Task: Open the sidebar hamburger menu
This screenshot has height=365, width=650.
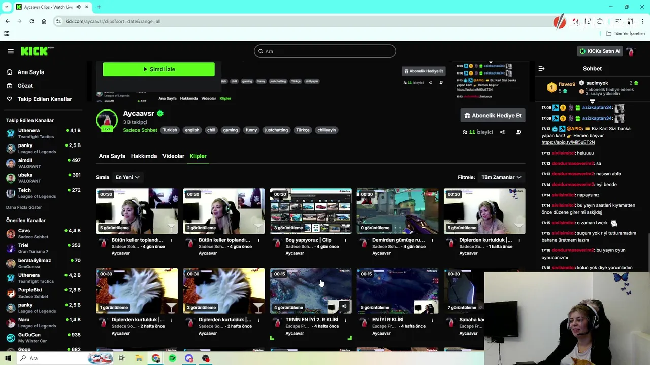Action: 11,51
